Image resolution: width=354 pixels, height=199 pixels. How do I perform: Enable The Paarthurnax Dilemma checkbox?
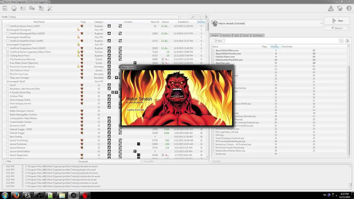tap(8, 59)
